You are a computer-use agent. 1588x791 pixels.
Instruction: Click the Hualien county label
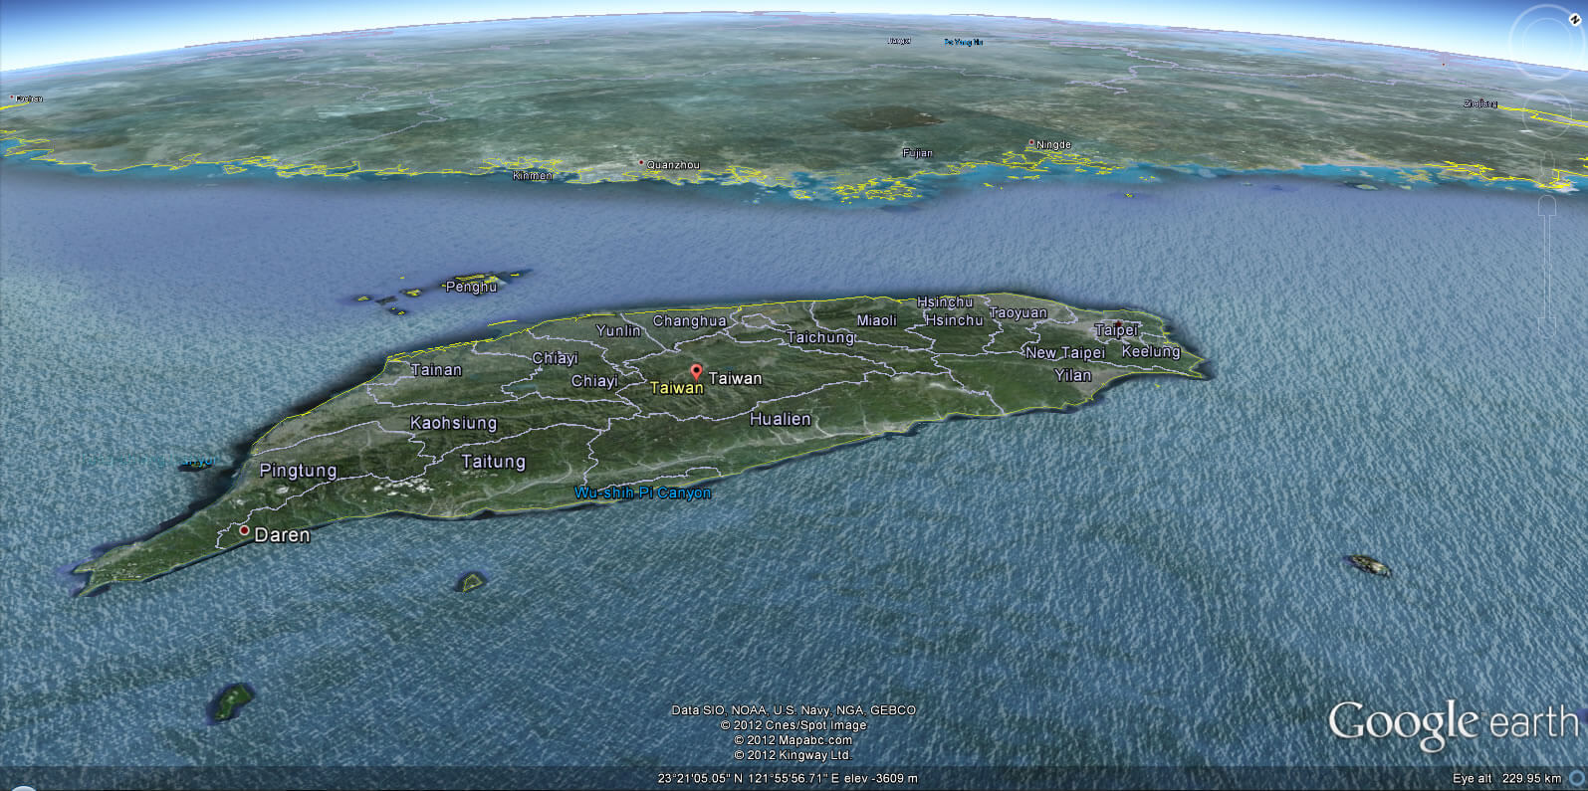pos(780,419)
